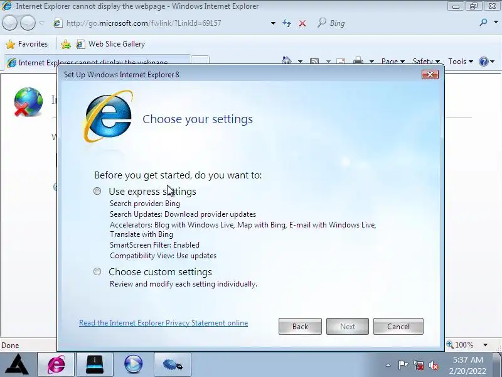This screenshot has width=502, height=377.
Task: Select the Internet Explorer cannot display tab
Action: [x=98, y=62]
